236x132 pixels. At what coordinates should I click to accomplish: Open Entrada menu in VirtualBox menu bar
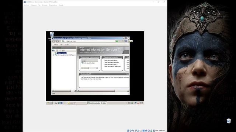[45, 5]
